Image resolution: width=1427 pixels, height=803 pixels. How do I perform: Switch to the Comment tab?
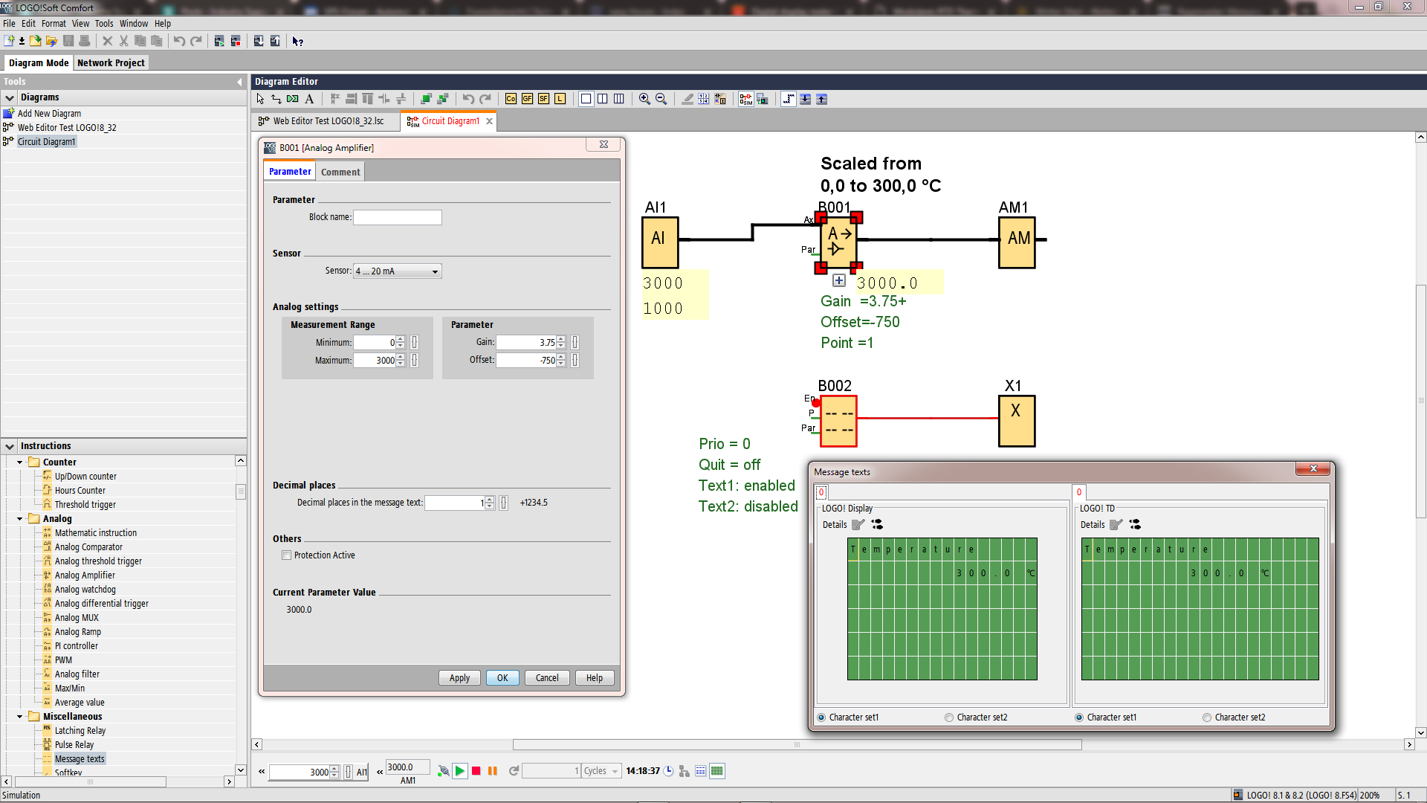340,172
